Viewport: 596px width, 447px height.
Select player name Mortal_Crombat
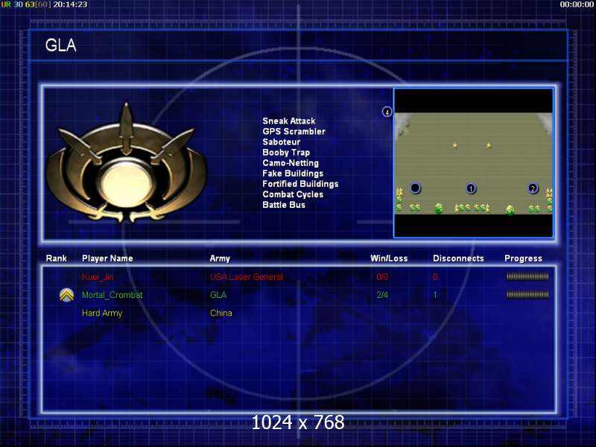pyautogui.click(x=112, y=295)
